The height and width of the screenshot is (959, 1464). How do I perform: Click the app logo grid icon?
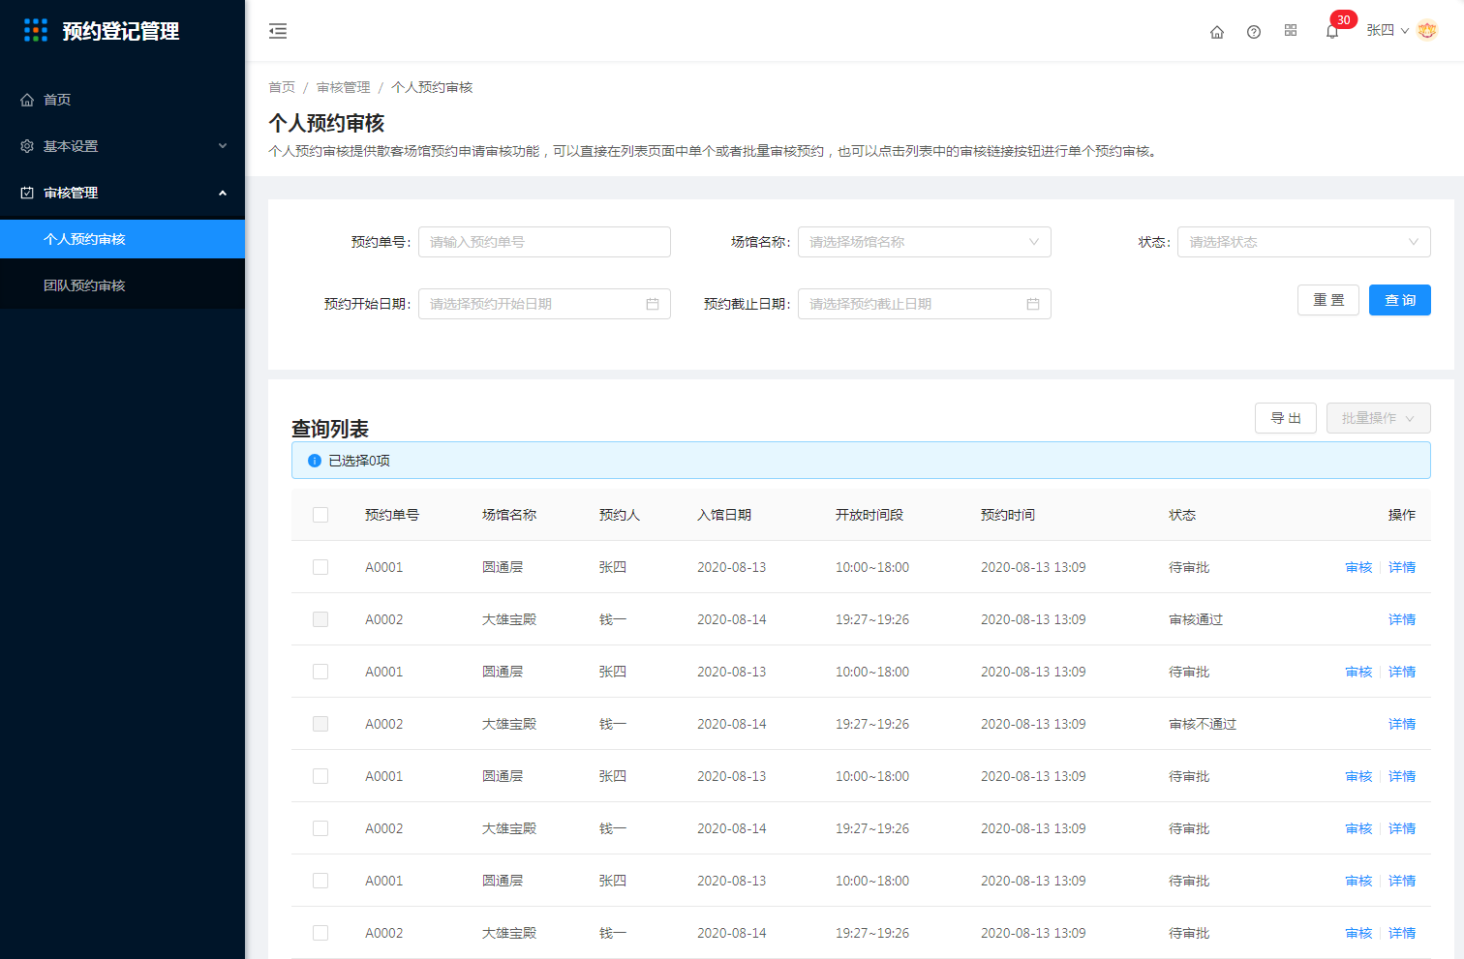[36, 31]
